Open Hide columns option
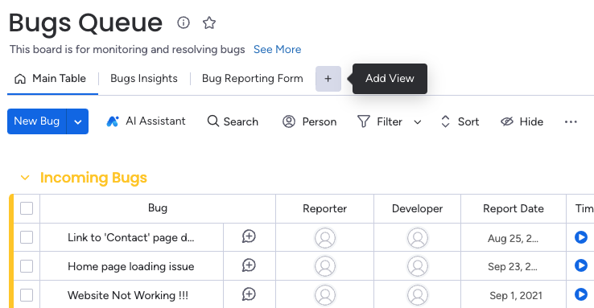The image size is (594, 308). pos(522,121)
